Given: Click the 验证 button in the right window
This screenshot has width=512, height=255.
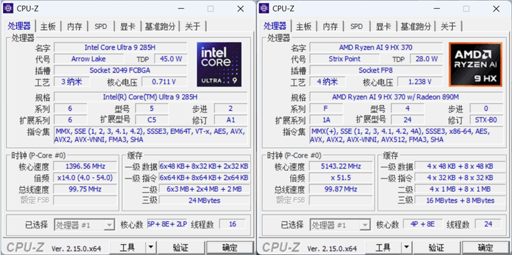Looking at the screenshot, I should (x=436, y=247).
